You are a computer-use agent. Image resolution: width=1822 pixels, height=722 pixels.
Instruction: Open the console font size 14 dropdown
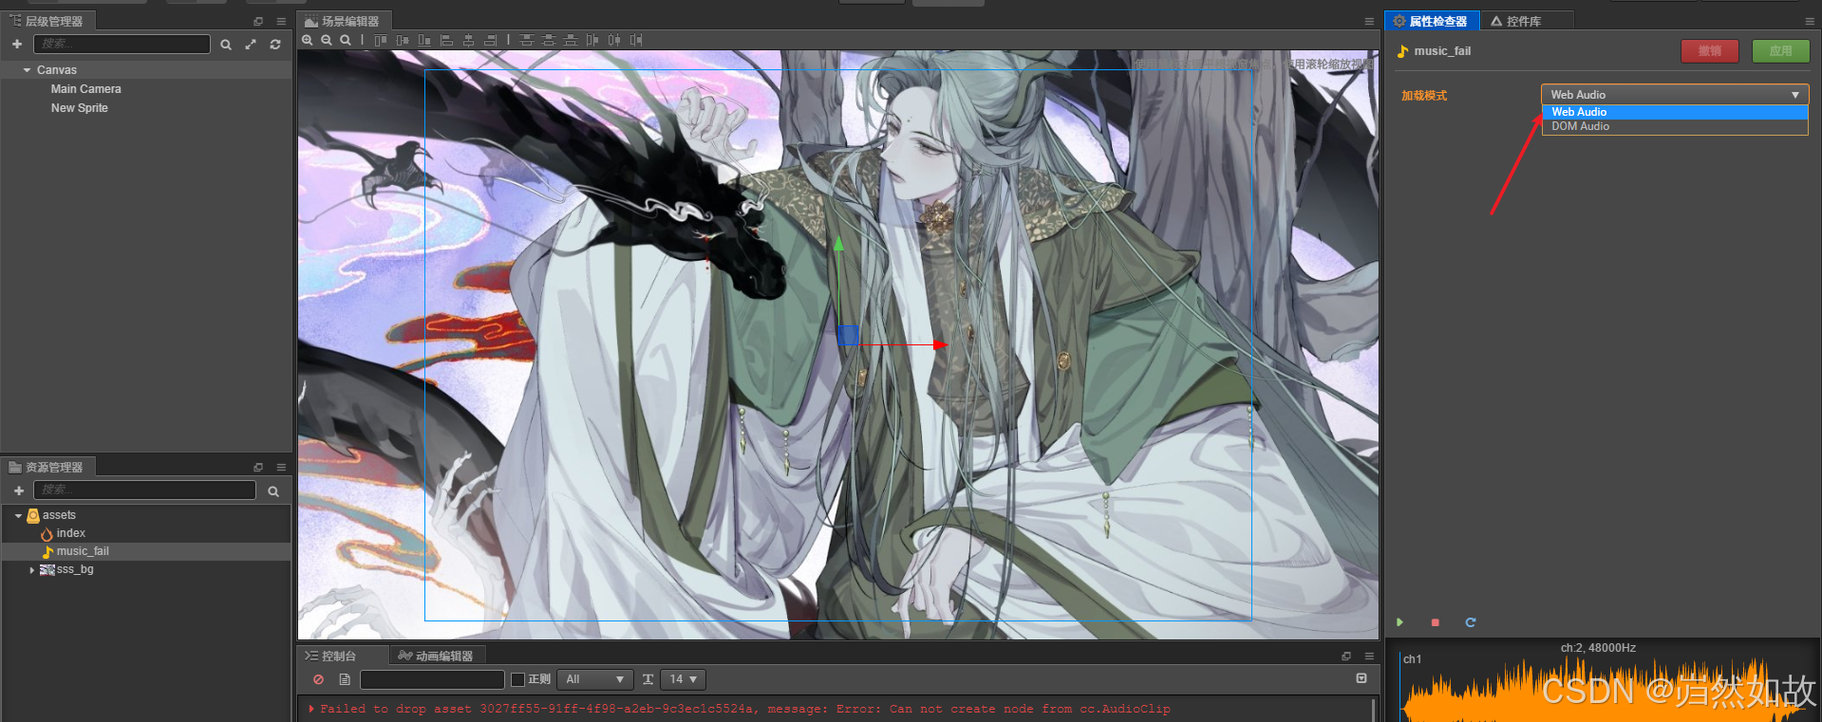pyautogui.click(x=684, y=679)
